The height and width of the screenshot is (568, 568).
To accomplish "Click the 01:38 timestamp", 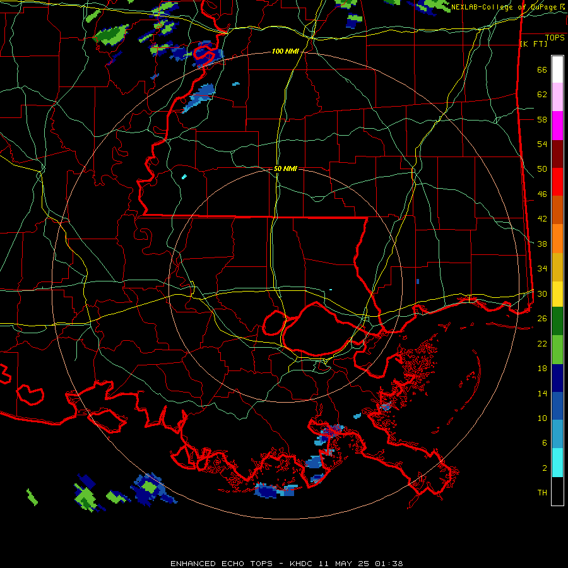I will pyautogui.click(x=389, y=564).
